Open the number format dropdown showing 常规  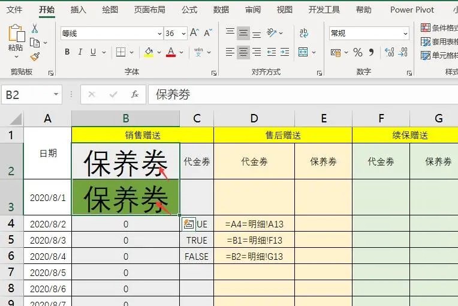coord(405,34)
